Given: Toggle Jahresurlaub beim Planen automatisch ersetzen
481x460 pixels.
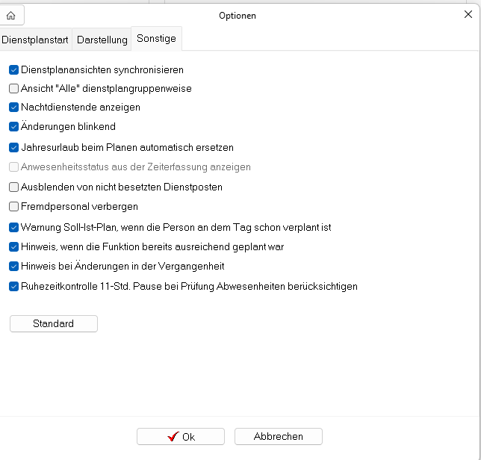Looking at the screenshot, I should (x=13, y=148).
